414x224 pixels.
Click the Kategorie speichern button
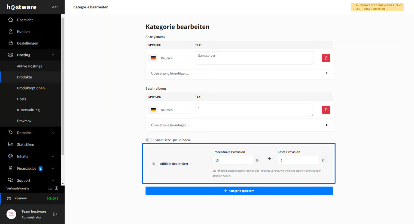click(239, 191)
